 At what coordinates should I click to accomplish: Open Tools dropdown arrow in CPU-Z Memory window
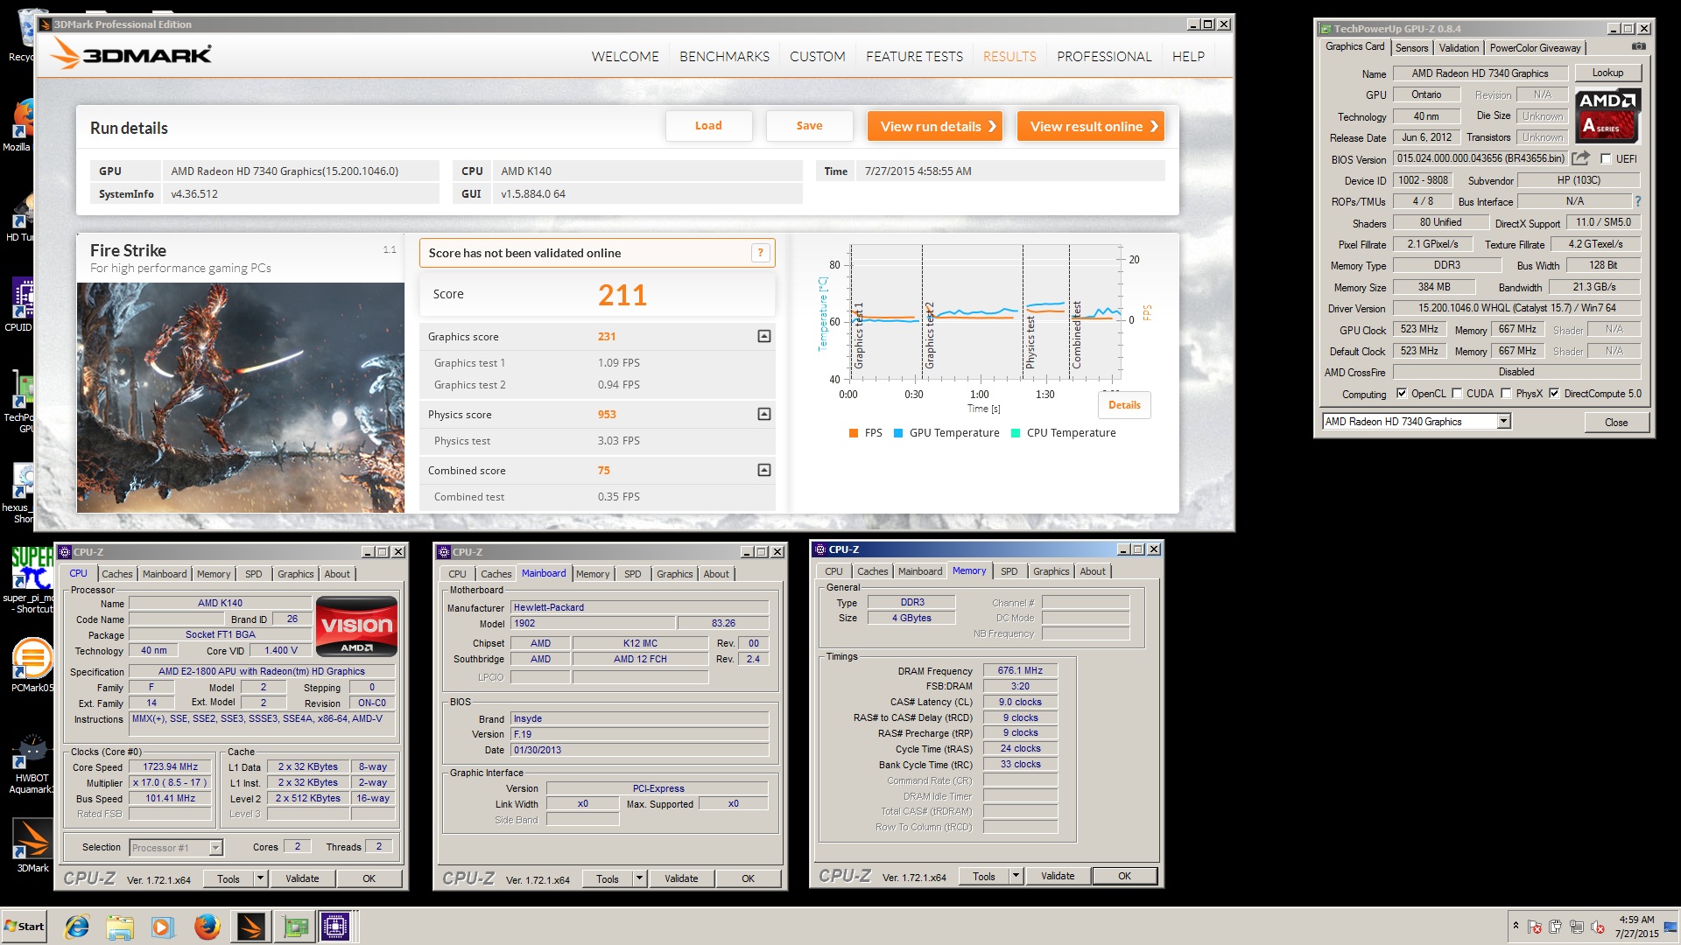click(1016, 876)
